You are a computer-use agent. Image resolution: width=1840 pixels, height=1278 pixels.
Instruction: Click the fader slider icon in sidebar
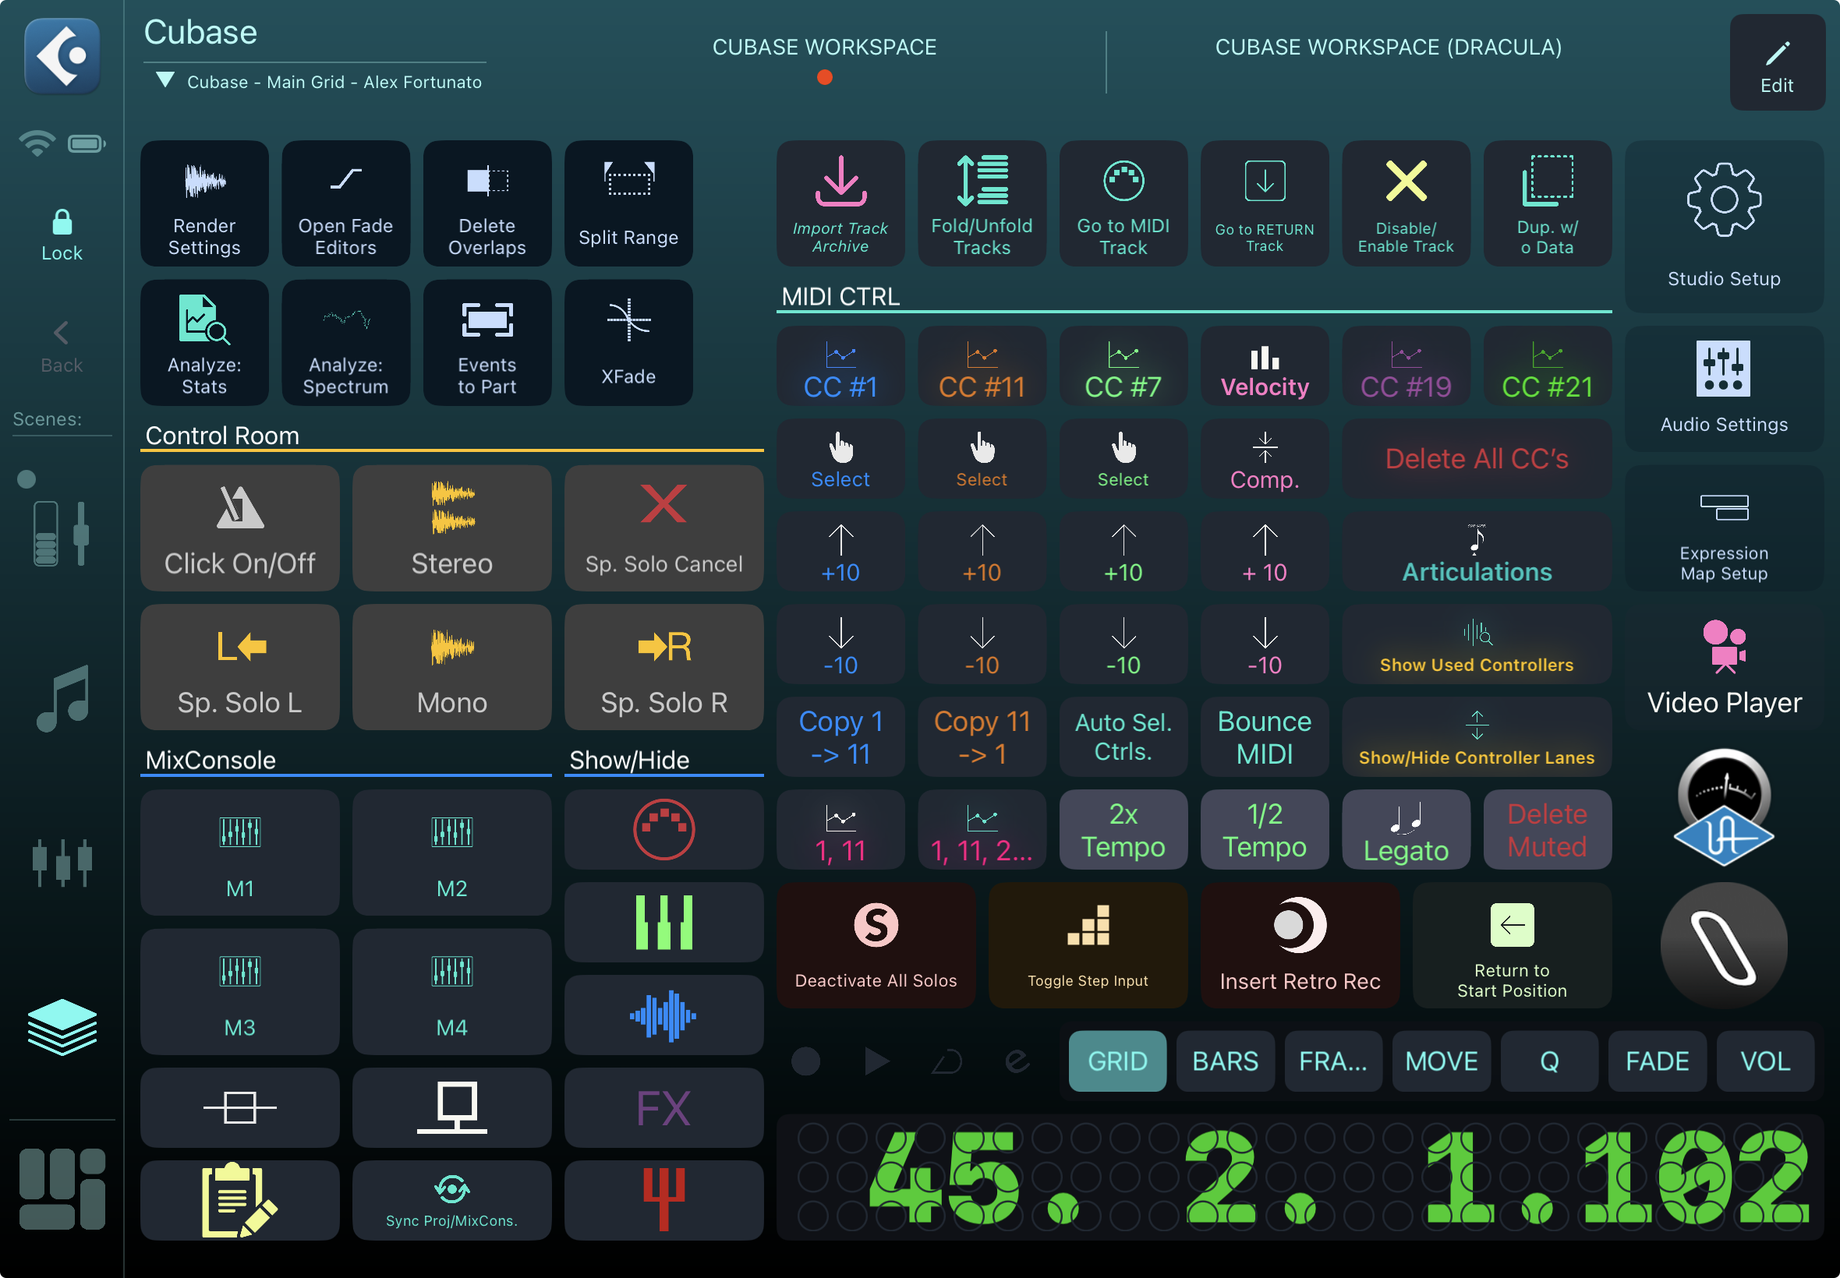point(62,534)
